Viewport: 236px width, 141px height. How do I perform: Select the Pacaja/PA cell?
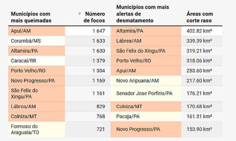coord(128,116)
